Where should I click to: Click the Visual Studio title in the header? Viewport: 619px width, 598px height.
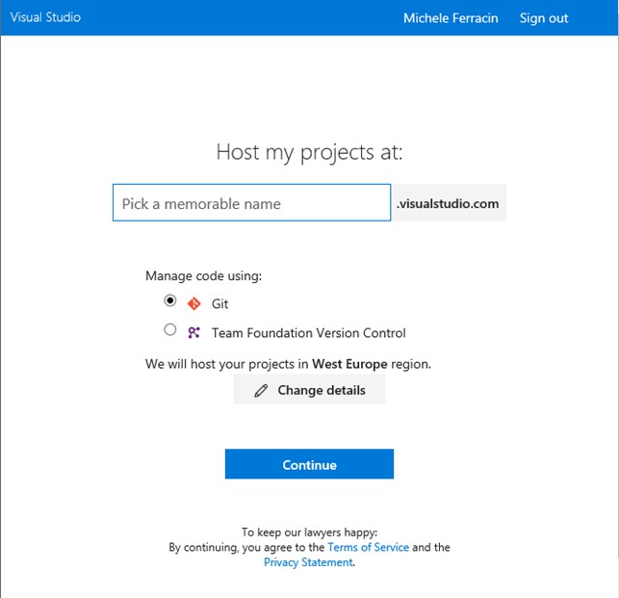pyautogui.click(x=45, y=17)
